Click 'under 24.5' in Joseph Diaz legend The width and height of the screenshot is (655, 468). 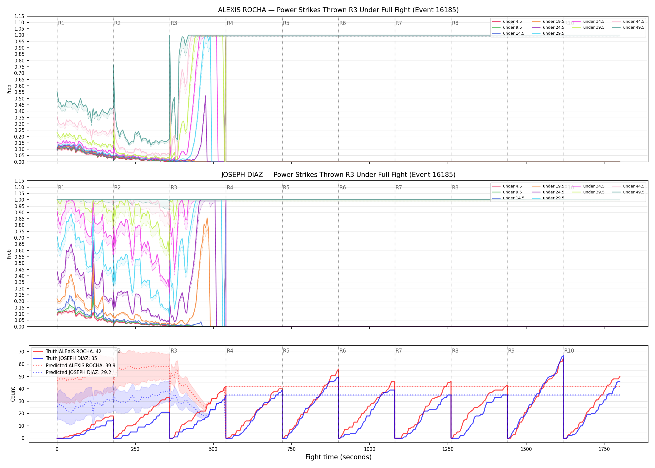[553, 192]
